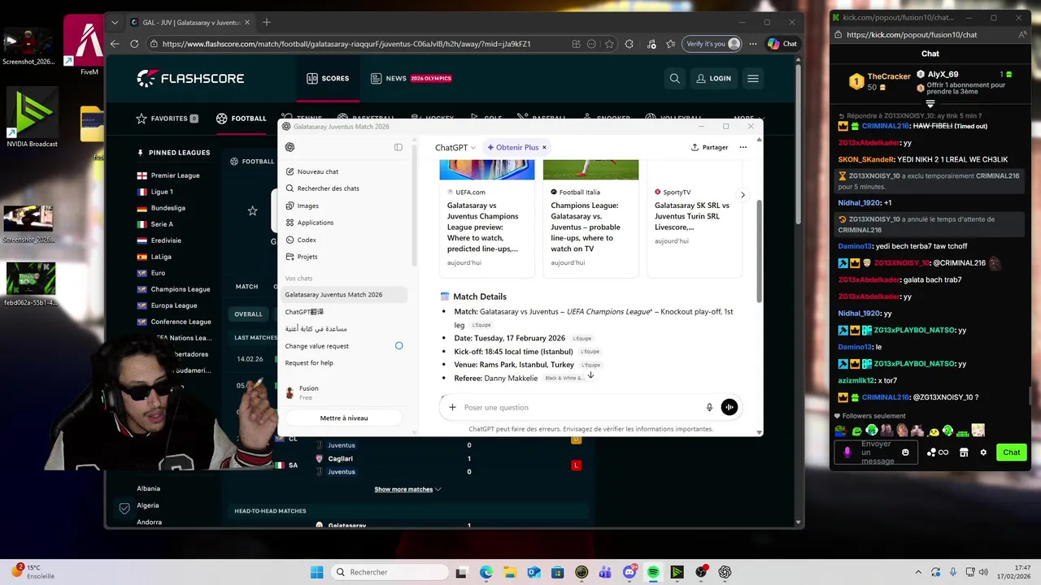Click the Kick message input field
The width and height of the screenshot is (1041, 585).
pos(874,453)
